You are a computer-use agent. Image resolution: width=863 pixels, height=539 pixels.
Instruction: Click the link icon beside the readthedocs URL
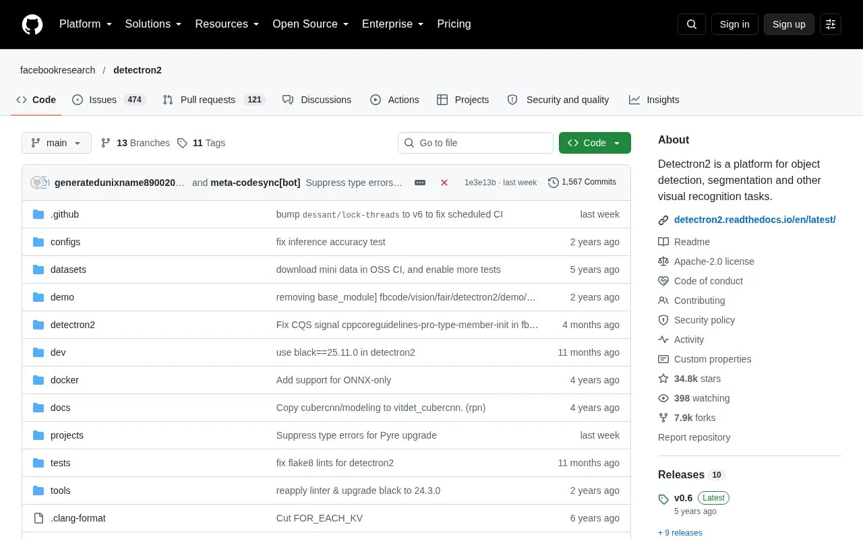(x=663, y=220)
